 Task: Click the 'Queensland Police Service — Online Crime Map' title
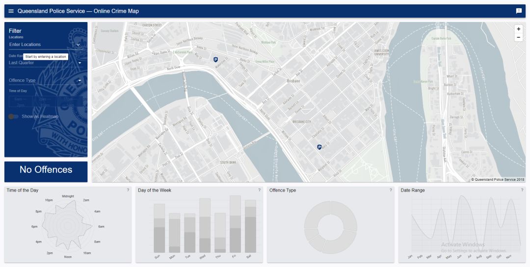tap(78, 11)
